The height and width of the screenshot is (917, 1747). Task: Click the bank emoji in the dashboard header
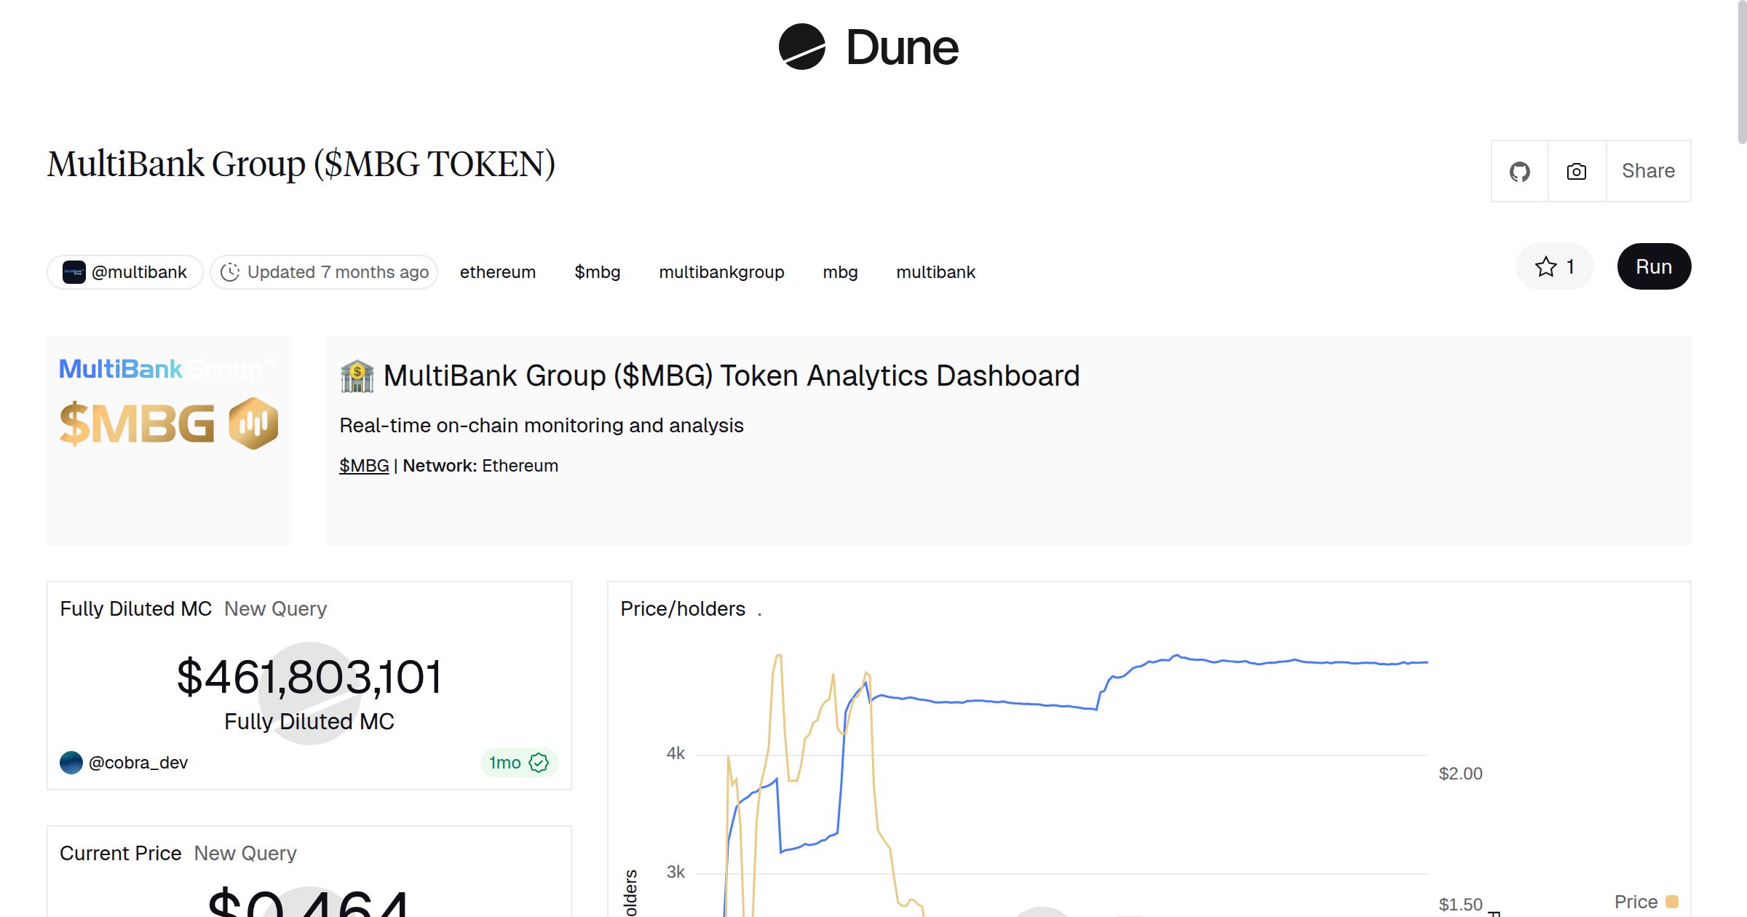(x=356, y=376)
